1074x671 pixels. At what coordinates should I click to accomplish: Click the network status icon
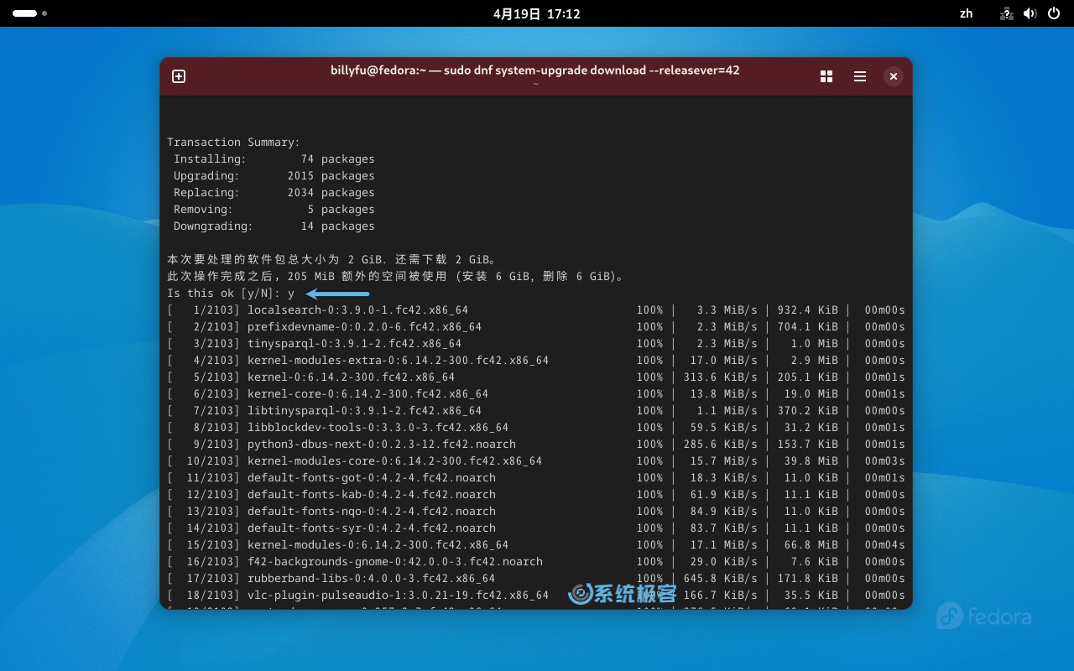1008,13
